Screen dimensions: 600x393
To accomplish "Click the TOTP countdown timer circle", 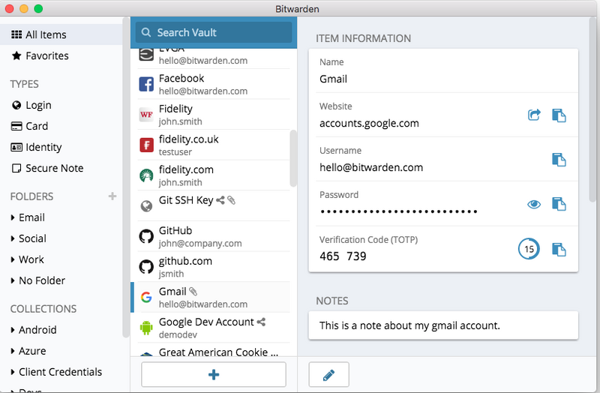I will point(529,249).
